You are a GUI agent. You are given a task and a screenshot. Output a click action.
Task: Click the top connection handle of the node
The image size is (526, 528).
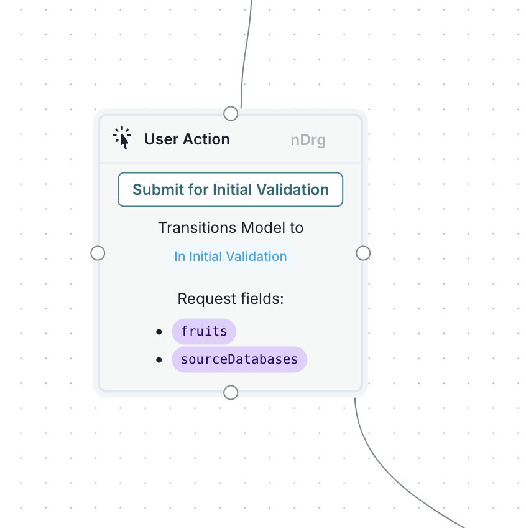coord(231,113)
